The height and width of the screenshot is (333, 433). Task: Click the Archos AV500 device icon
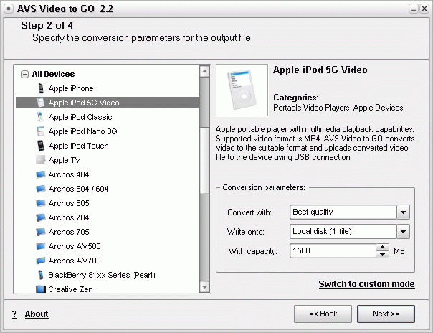[41, 246]
